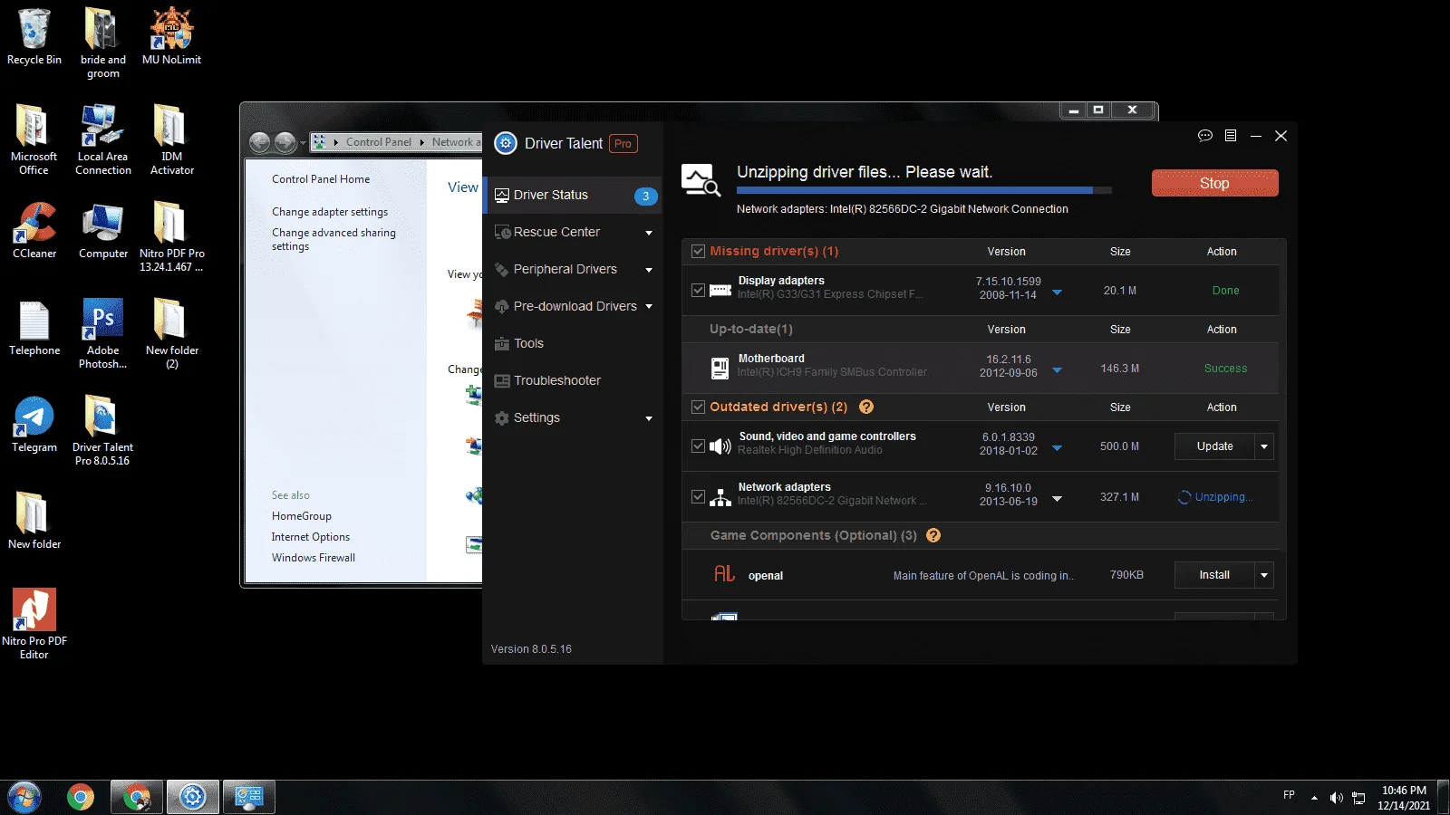Open version dropdown for Realtek audio driver

1057,447
